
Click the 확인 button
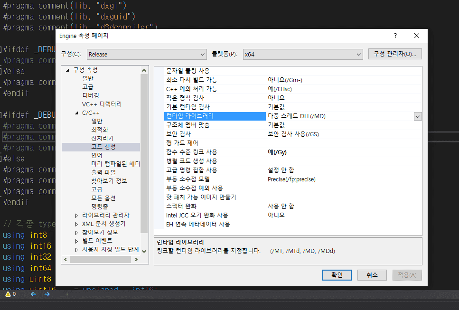tap(337, 275)
